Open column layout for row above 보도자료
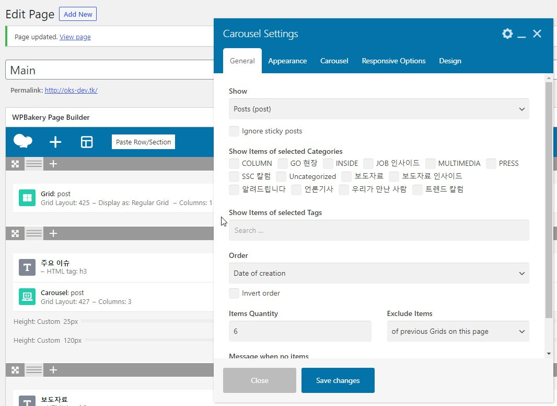Image resolution: width=557 pixels, height=406 pixels. tap(34, 370)
